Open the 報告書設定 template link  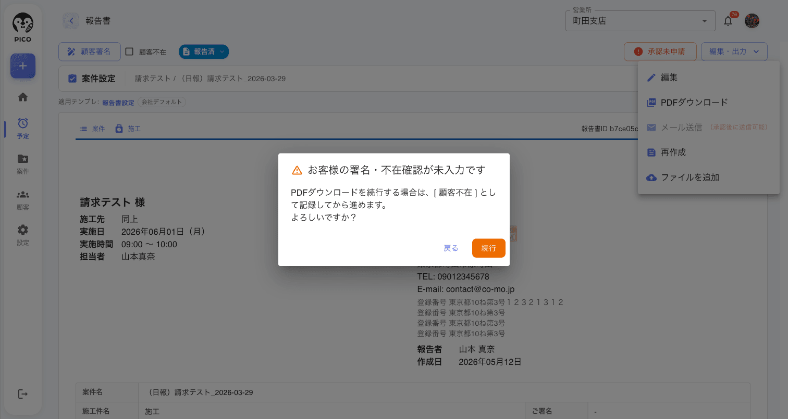coord(118,103)
